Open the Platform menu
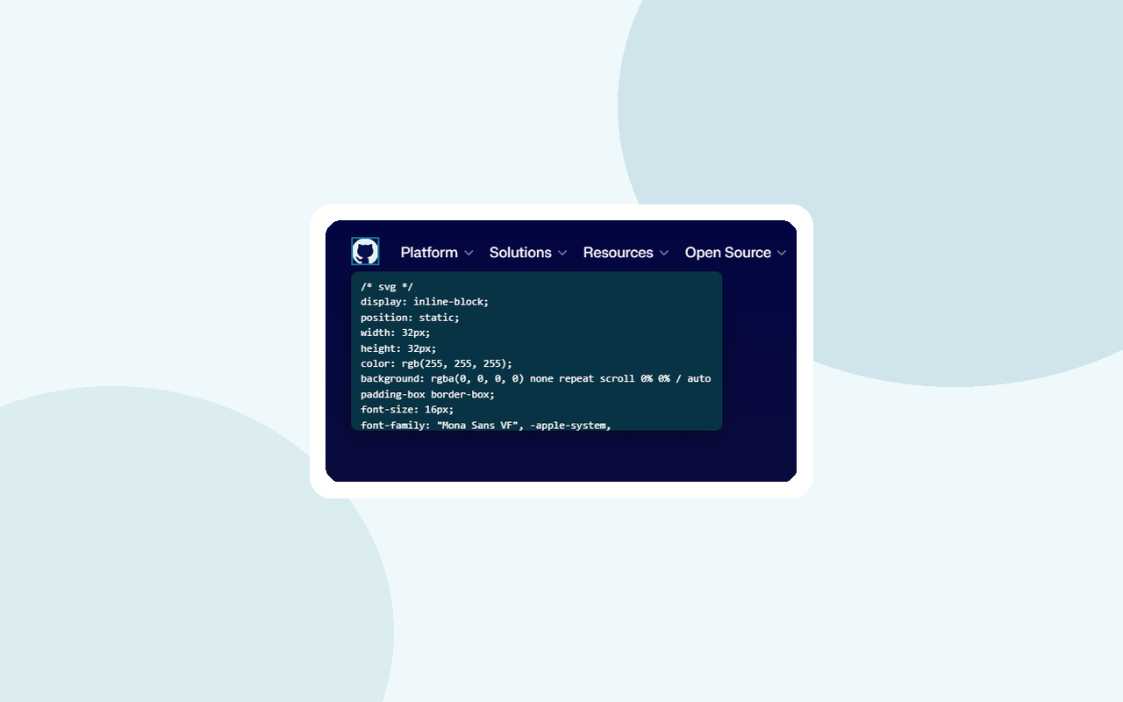The height and width of the screenshot is (702, 1123). [x=437, y=253]
